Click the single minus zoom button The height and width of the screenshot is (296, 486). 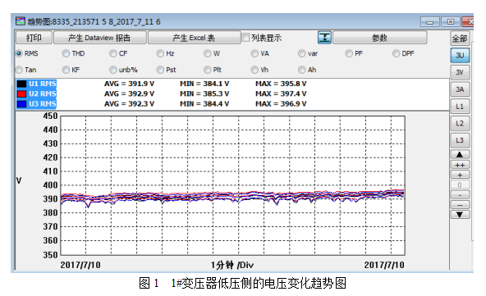(460, 195)
